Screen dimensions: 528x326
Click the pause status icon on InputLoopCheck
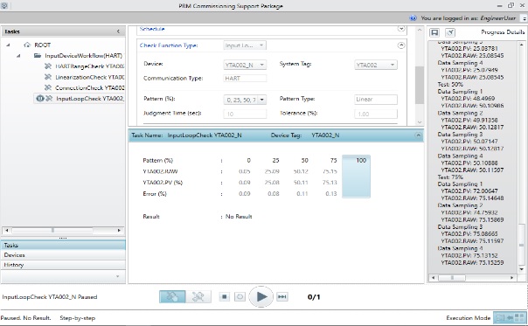point(40,99)
